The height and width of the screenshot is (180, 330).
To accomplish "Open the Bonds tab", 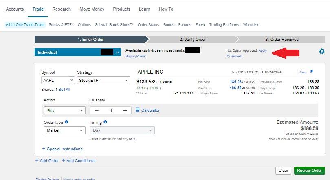I will [x=169, y=24].
